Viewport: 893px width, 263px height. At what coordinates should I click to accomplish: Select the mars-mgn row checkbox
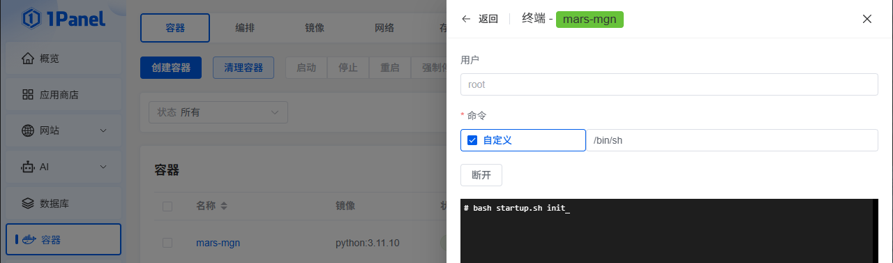(x=167, y=243)
